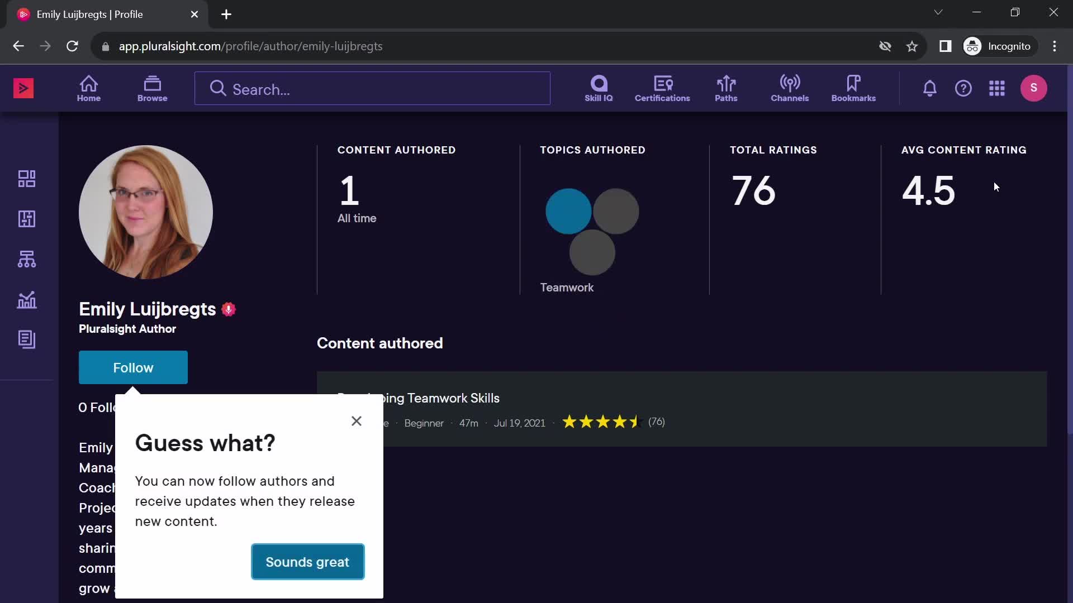Go back in browser history
Screen dimensions: 1073x603
coord(18,46)
